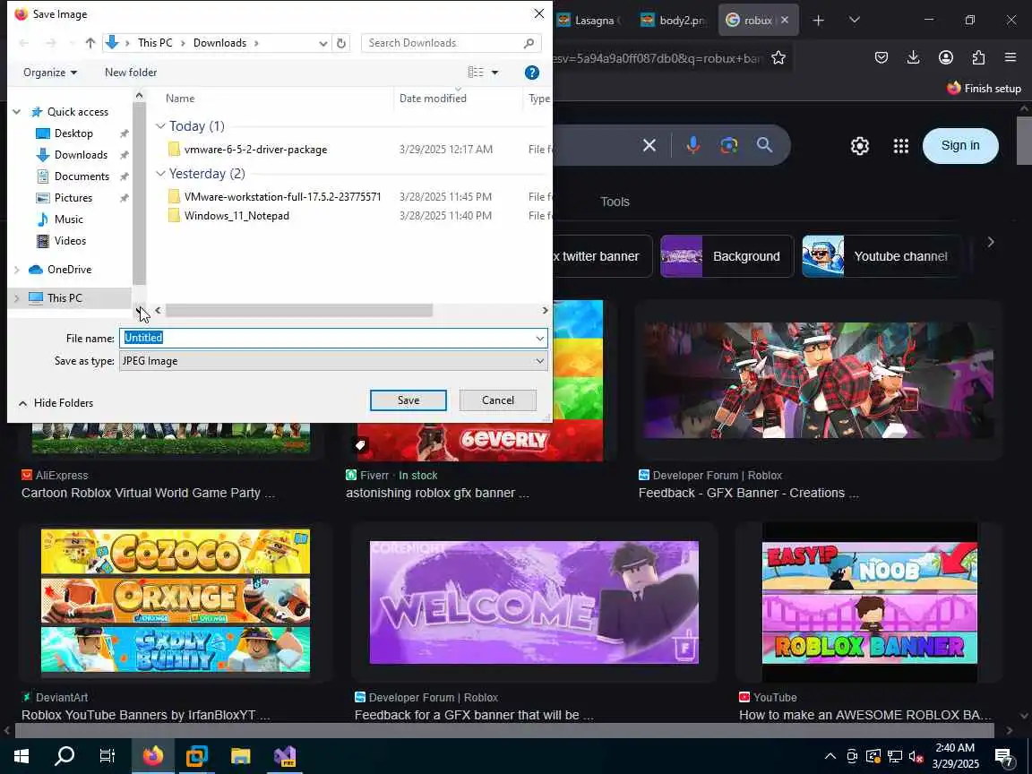Image resolution: width=1032 pixels, height=774 pixels.
Task: Show more filter chips arrow
Action: [x=991, y=242]
